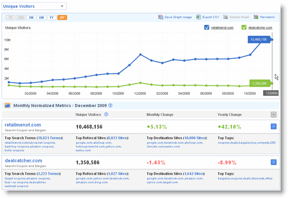288x198 pixels.
Task: Open help icon beside Unique Visitors column
Action: click(x=106, y=114)
